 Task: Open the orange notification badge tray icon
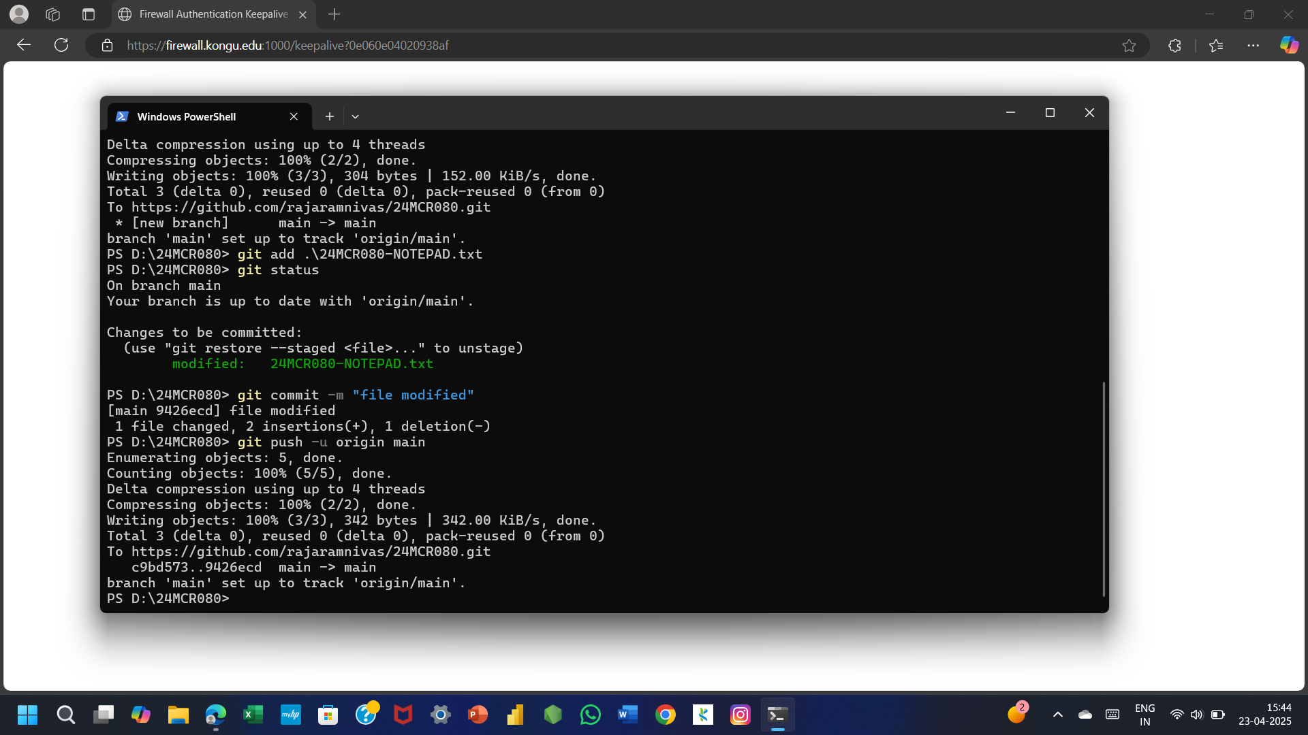[1017, 713]
